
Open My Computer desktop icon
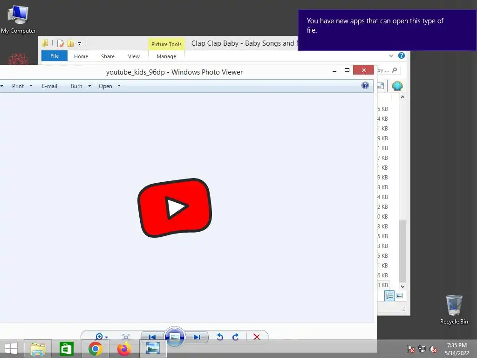[18, 20]
